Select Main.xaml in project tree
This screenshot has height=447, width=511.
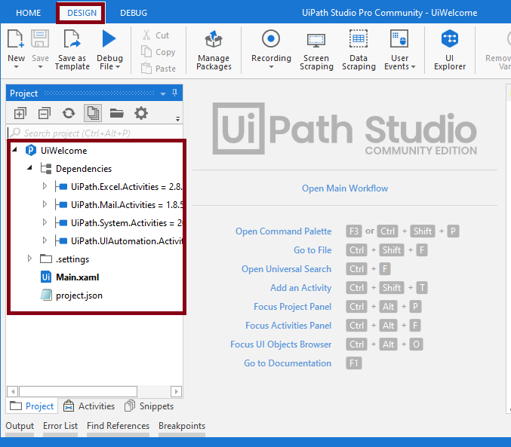tap(78, 277)
